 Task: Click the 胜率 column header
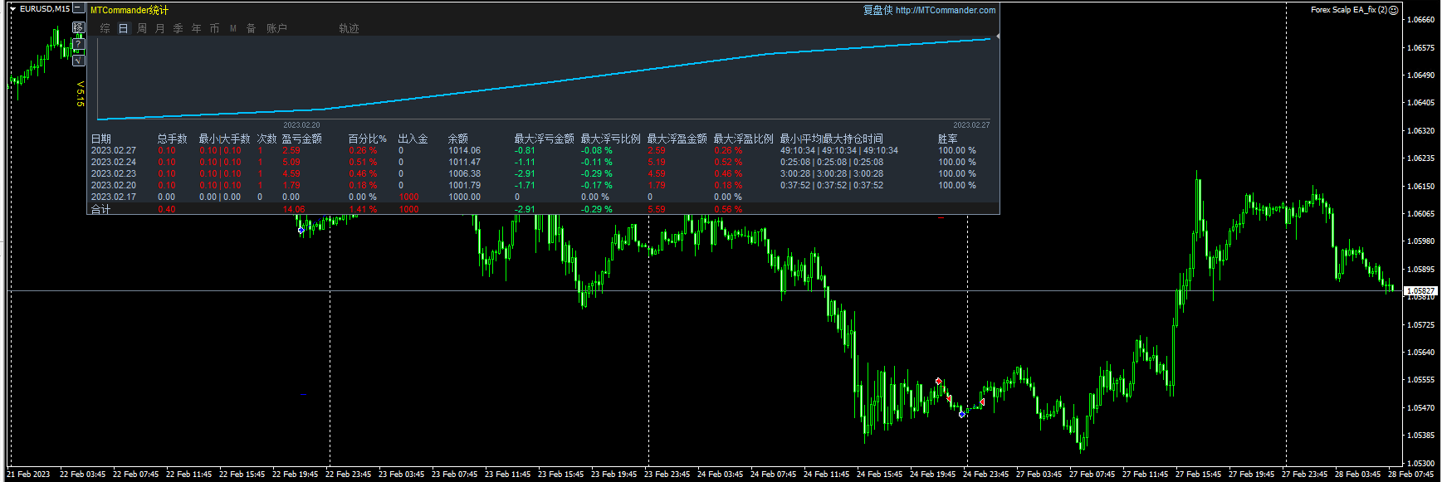pos(948,139)
